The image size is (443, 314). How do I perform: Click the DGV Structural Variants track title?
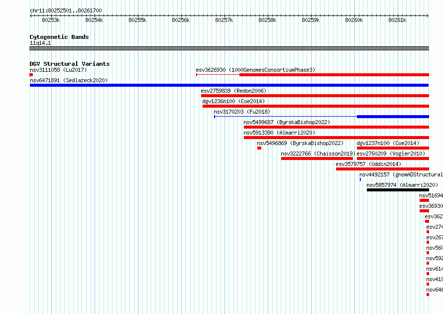pos(70,64)
